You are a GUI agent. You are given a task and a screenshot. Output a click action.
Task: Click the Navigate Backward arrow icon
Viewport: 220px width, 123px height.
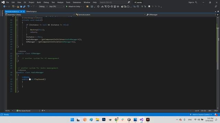coord(4,6)
